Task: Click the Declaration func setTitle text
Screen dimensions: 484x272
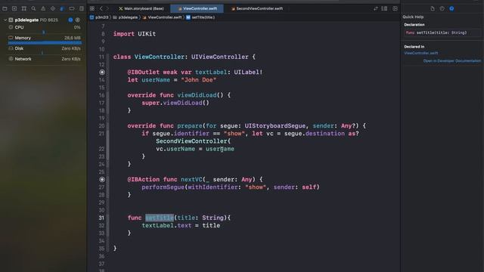Action: 436,32
